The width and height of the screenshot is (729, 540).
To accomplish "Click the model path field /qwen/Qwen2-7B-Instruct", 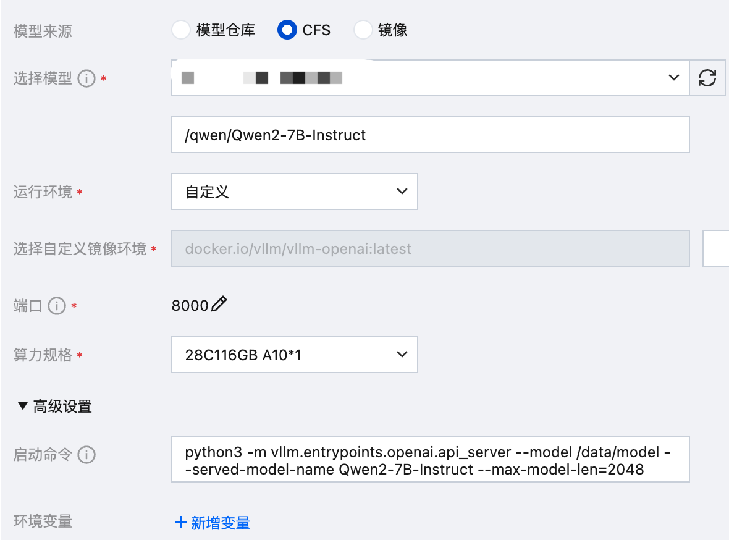I will coord(430,135).
